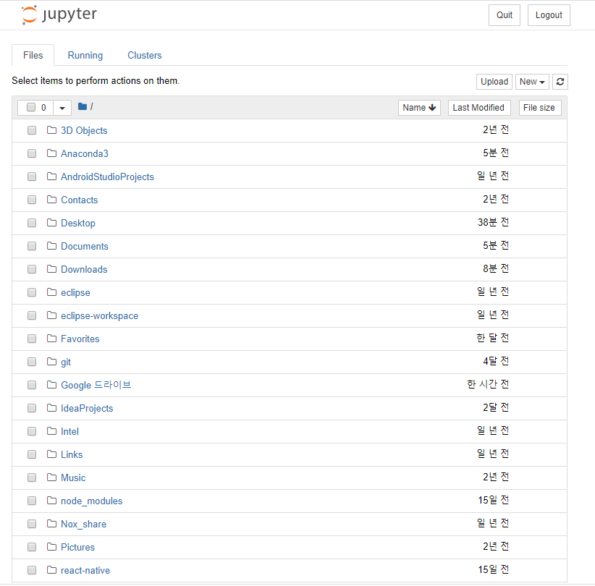The width and height of the screenshot is (595, 586).
Task: Click the Jupyter logo
Action: coord(59,14)
